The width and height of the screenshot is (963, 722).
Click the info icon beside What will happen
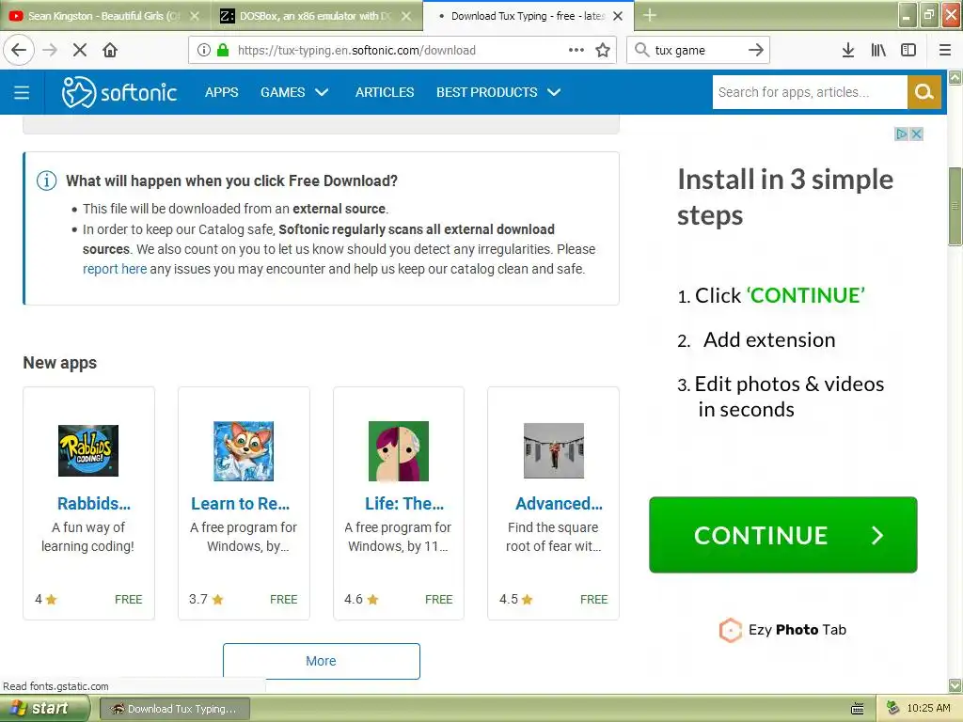(47, 180)
